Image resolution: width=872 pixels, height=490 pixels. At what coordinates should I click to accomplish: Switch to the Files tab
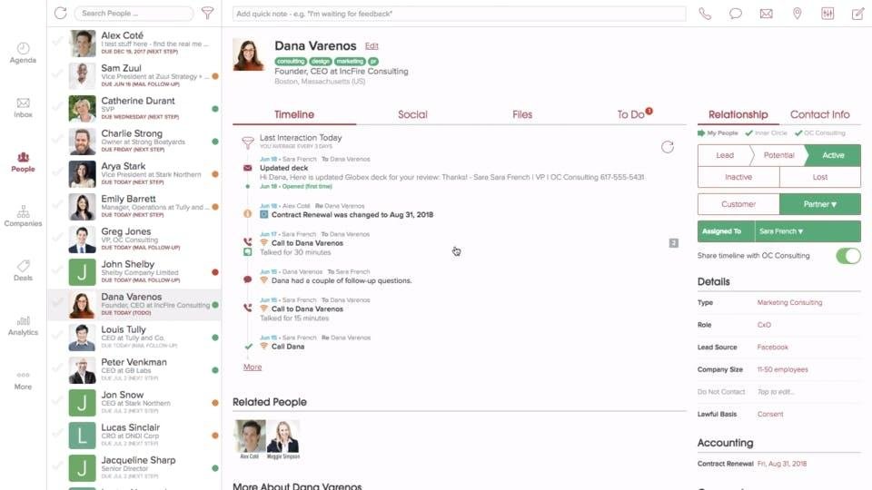pyautogui.click(x=522, y=114)
